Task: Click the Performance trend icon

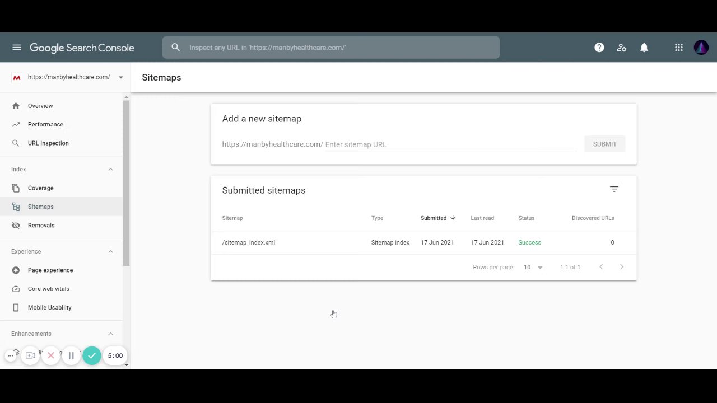Action: click(x=16, y=124)
